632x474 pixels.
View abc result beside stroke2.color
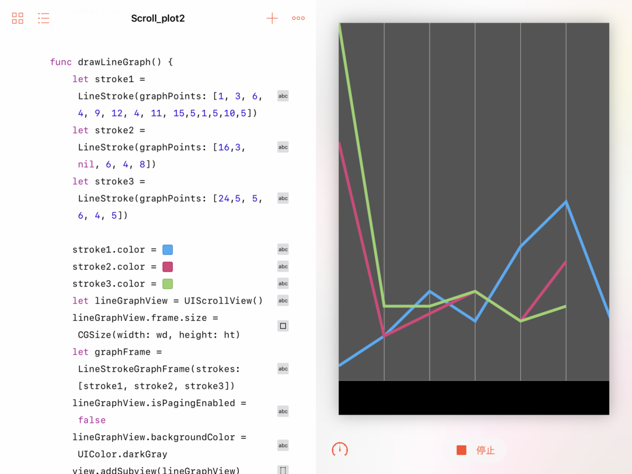[x=283, y=267]
